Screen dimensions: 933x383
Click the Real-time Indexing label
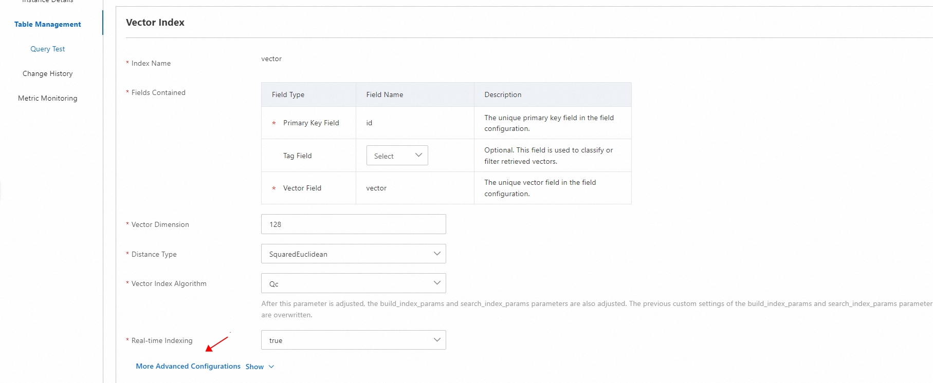click(162, 340)
